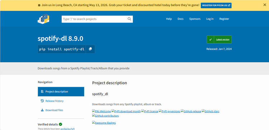This screenshot has height=130, width=269.
Task: Click the Latest version link
Action: click(223, 39)
